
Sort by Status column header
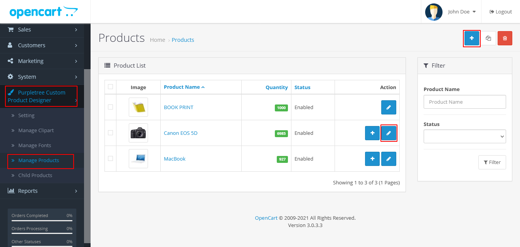[x=302, y=88]
